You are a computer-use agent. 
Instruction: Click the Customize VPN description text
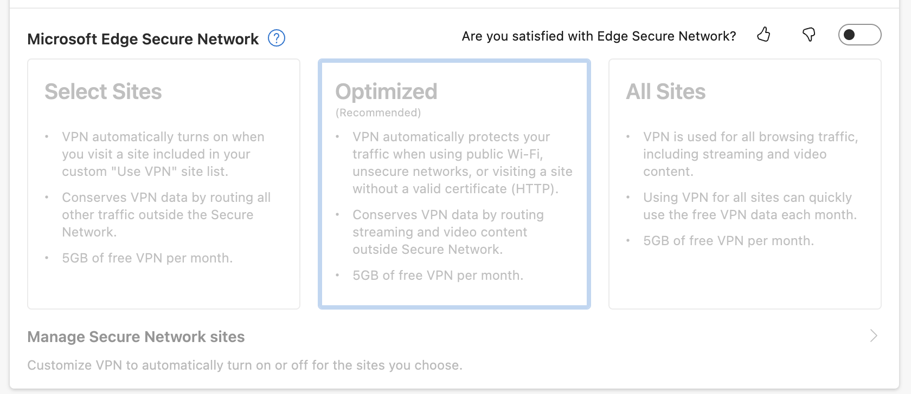pos(245,365)
